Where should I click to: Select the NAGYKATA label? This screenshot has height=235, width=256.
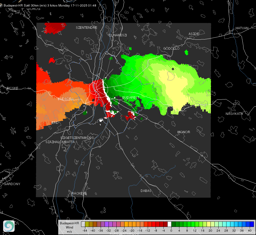pyautogui.click(x=234, y=114)
